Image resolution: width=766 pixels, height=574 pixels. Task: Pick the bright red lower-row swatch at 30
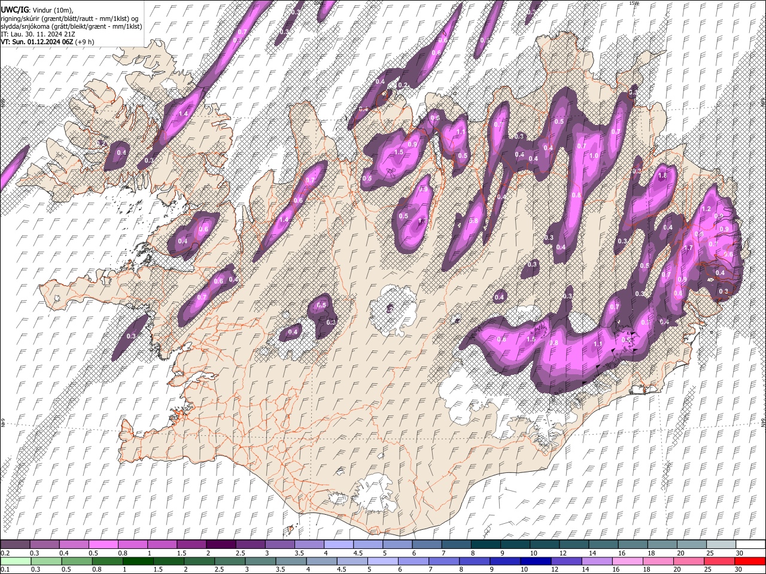point(749,561)
